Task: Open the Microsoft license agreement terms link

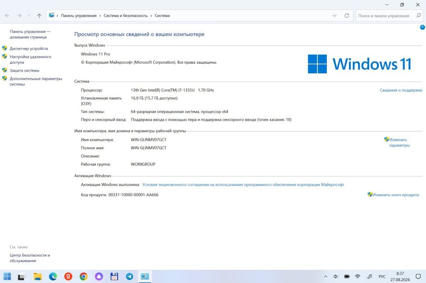Action: tap(243, 184)
